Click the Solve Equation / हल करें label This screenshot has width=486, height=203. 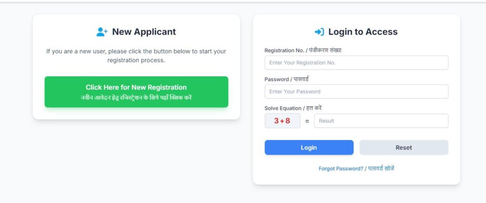[x=293, y=108]
